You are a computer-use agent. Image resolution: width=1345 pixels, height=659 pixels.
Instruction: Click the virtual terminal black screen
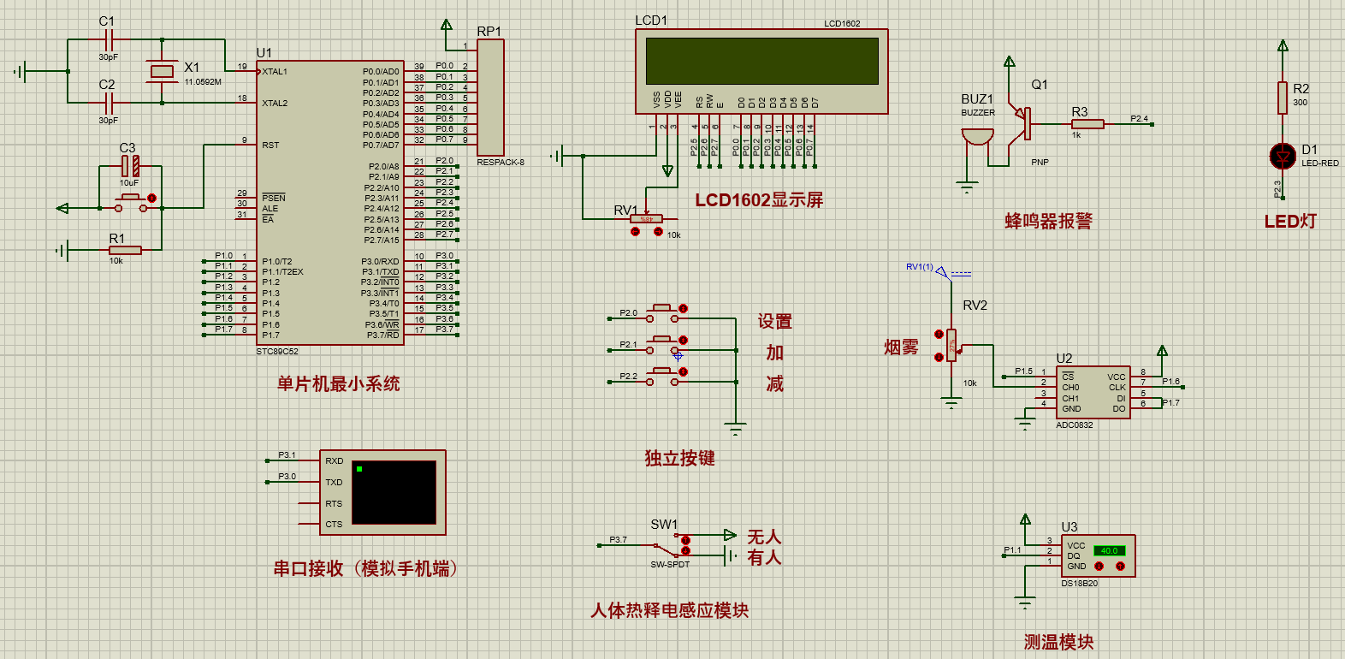[394, 492]
